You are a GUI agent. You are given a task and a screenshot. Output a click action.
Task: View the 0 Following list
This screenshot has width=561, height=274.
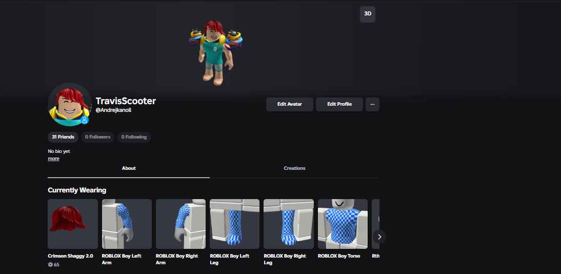pyautogui.click(x=134, y=137)
